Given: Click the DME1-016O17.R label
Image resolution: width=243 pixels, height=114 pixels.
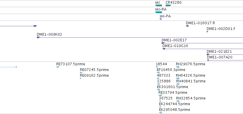Looking at the screenshot, I should [x=200, y=23].
